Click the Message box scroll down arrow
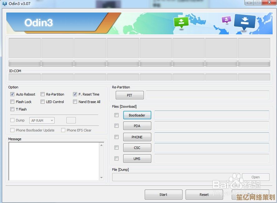The width and height of the screenshot is (277, 203). pyautogui.click(x=101, y=177)
